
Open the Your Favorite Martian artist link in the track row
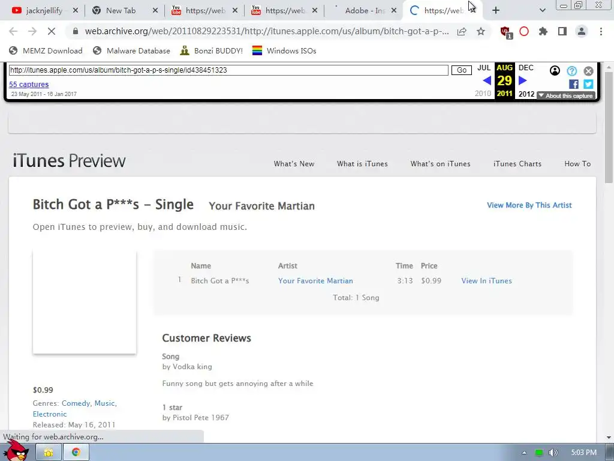(315, 281)
